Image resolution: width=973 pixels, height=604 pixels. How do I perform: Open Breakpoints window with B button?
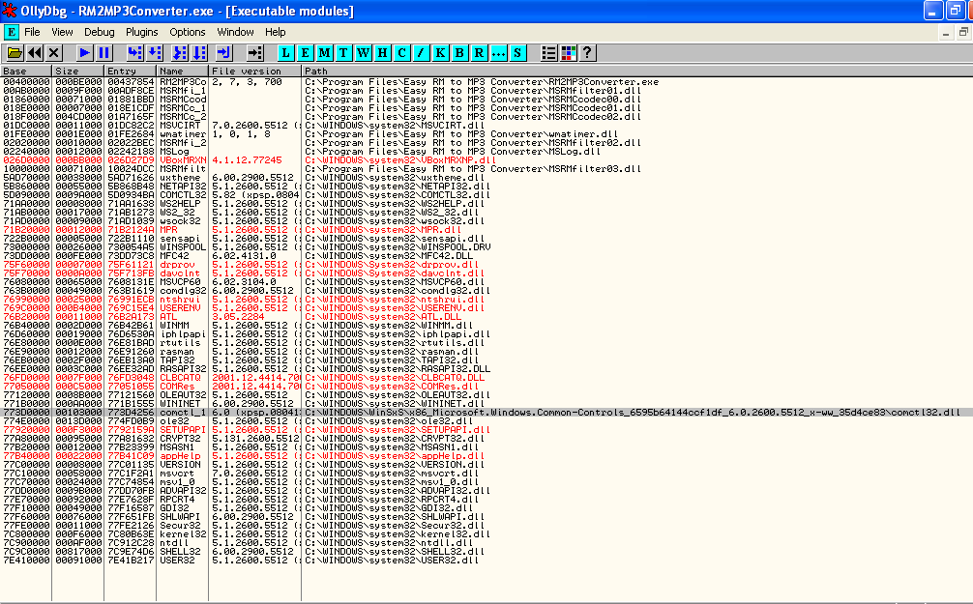[459, 53]
